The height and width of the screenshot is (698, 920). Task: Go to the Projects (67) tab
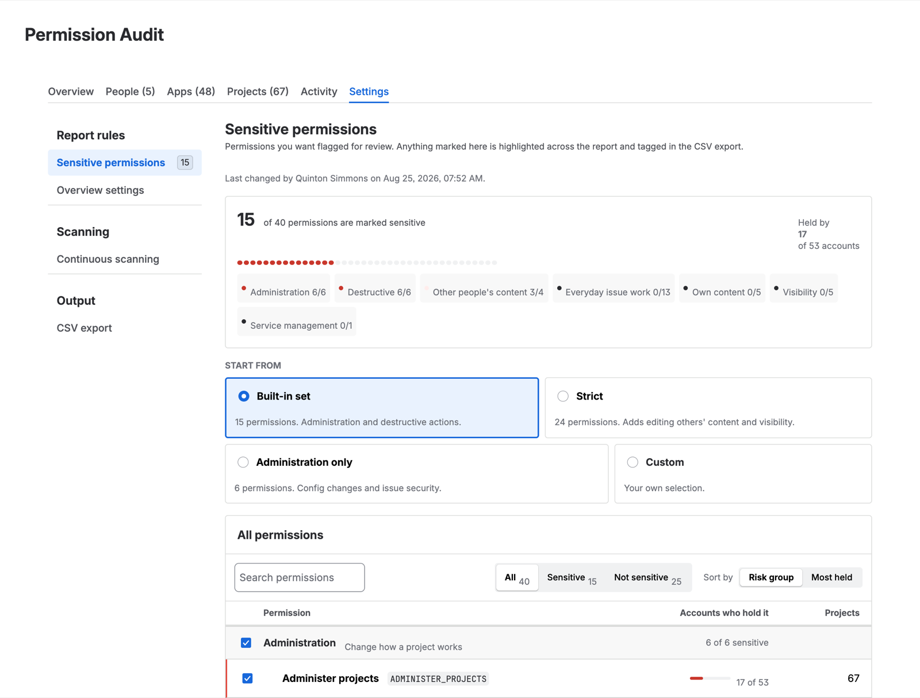[258, 91]
